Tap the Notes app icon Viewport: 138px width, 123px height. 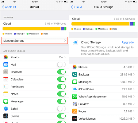point(6,94)
